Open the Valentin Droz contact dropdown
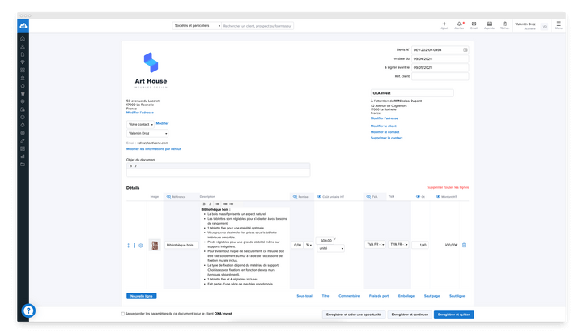Image resolution: width=583 pixels, height=334 pixels. 147,133
